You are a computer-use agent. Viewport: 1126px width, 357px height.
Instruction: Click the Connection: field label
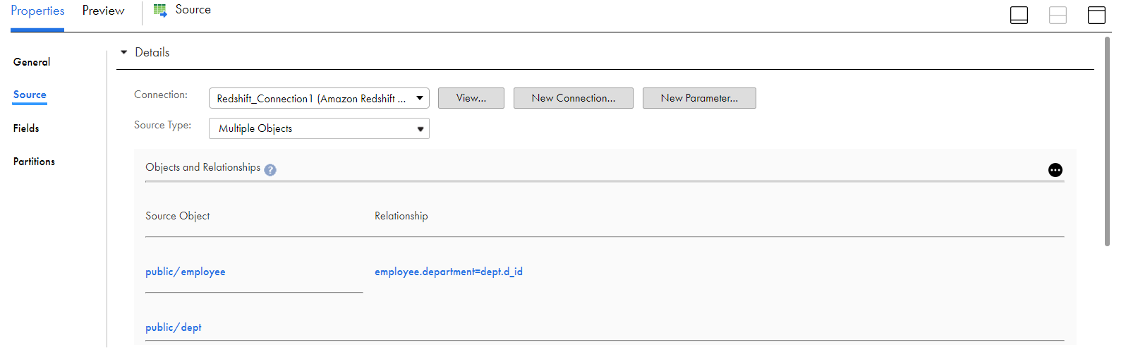click(161, 95)
